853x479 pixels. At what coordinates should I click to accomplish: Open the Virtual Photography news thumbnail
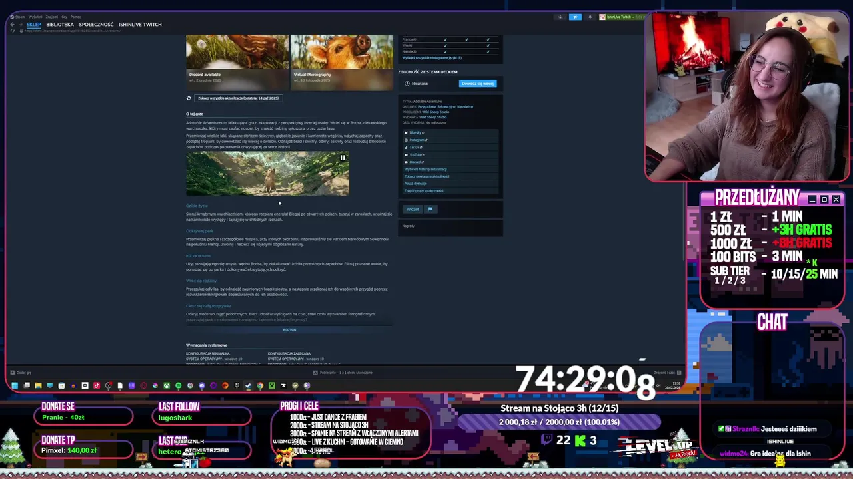[x=342, y=62]
